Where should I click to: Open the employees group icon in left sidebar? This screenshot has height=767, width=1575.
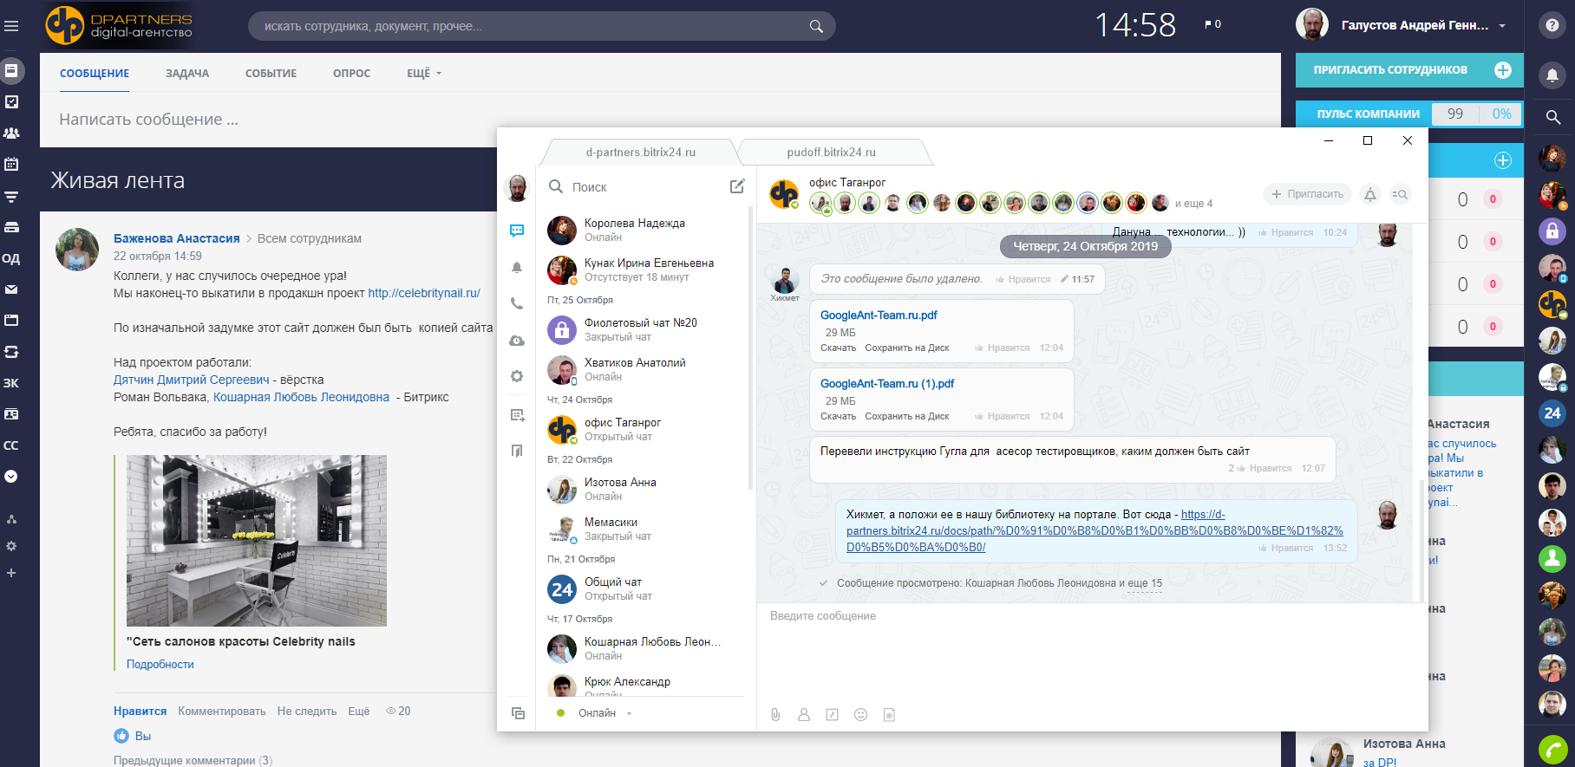11,133
